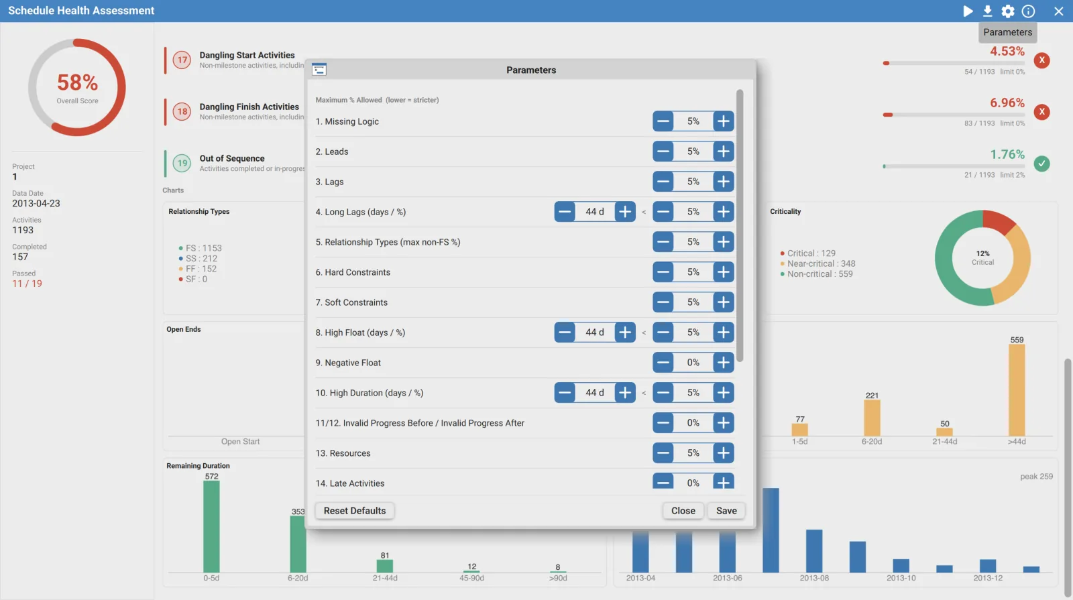The height and width of the screenshot is (600, 1073).
Task: Click the download report icon
Action: tap(988, 11)
